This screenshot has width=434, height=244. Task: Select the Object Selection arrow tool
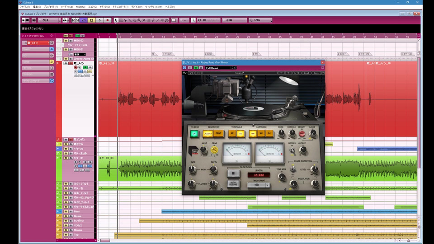click(x=116, y=20)
